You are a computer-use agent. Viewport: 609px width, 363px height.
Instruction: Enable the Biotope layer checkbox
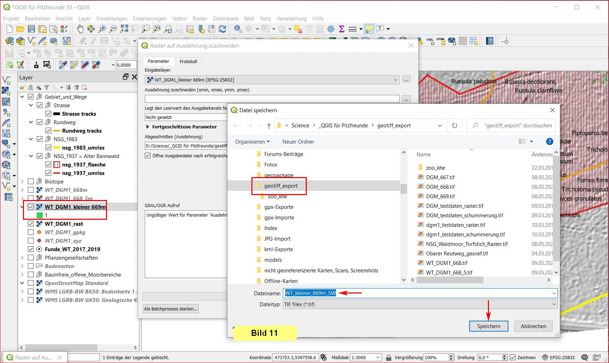[31, 181]
